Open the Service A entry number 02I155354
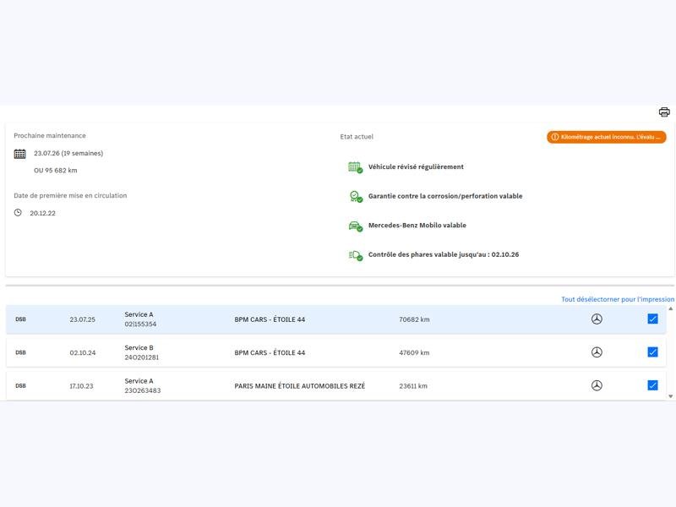This screenshot has height=507, width=676. pyautogui.click(x=140, y=319)
